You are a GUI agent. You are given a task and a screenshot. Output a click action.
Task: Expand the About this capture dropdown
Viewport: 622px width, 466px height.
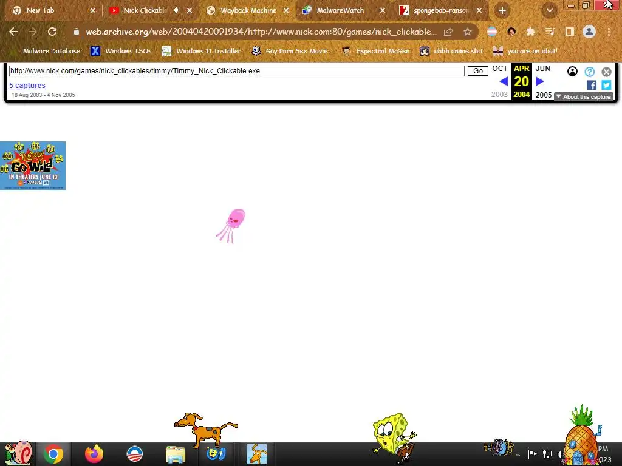coord(584,96)
